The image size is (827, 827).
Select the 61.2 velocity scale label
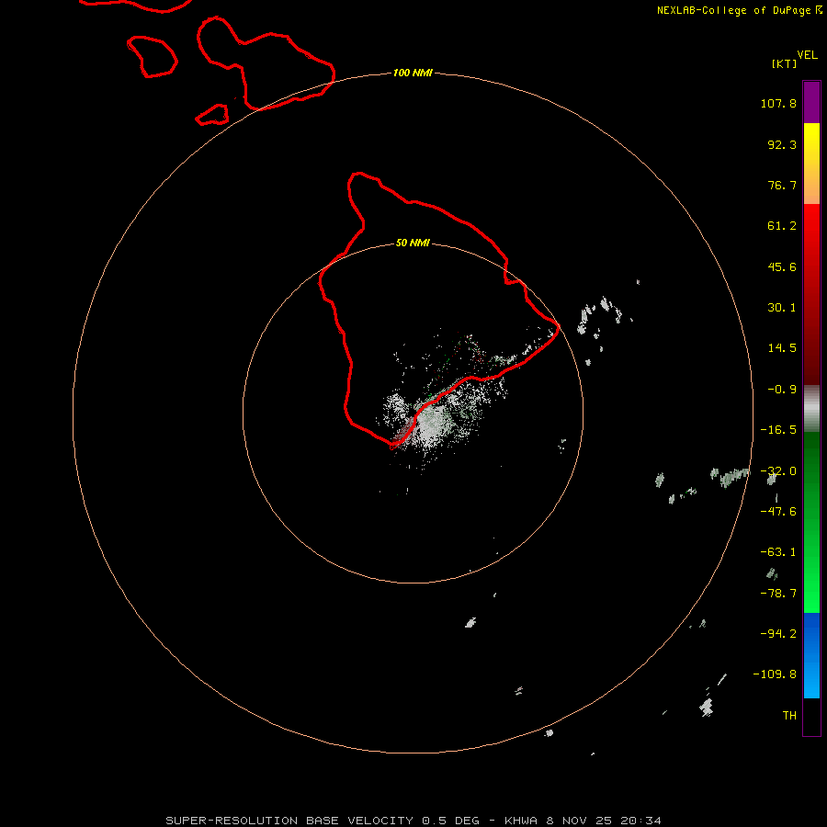tap(782, 226)
